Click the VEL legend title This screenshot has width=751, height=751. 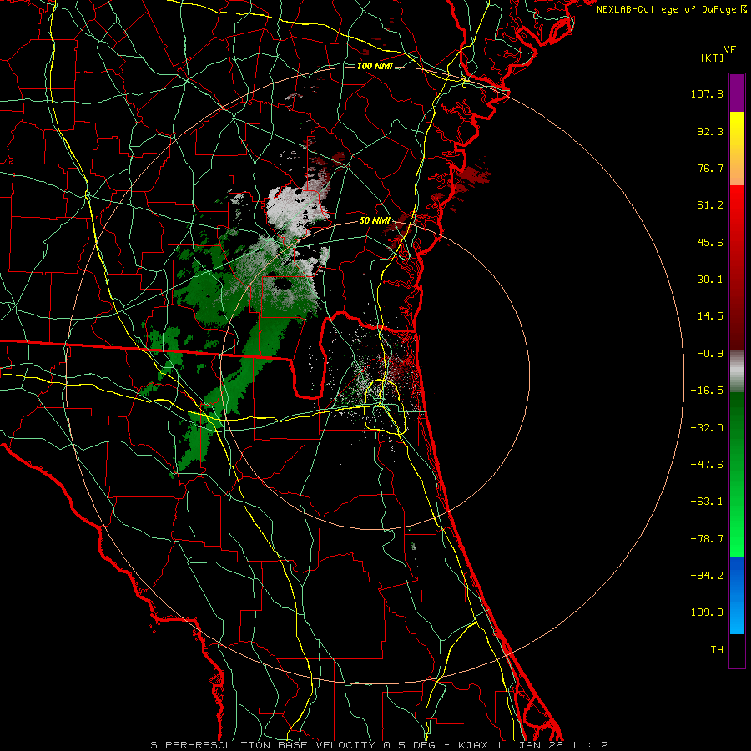tap(733, 50)
